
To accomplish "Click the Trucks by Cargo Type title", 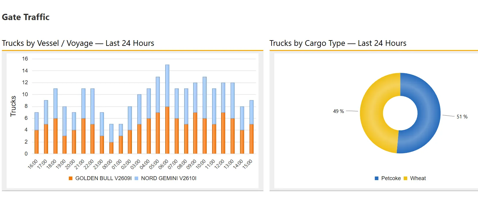I will [338, 43].
